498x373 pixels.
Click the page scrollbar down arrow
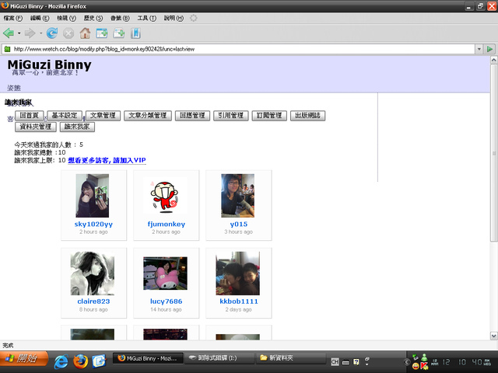pyautogui.click(x=493, y=336)
